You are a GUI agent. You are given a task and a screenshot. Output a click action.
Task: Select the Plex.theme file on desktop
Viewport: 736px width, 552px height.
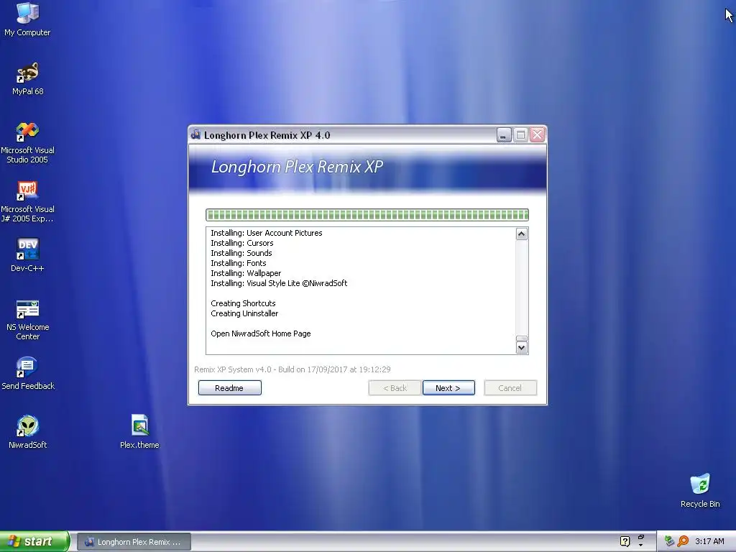(x=139, y=432)
